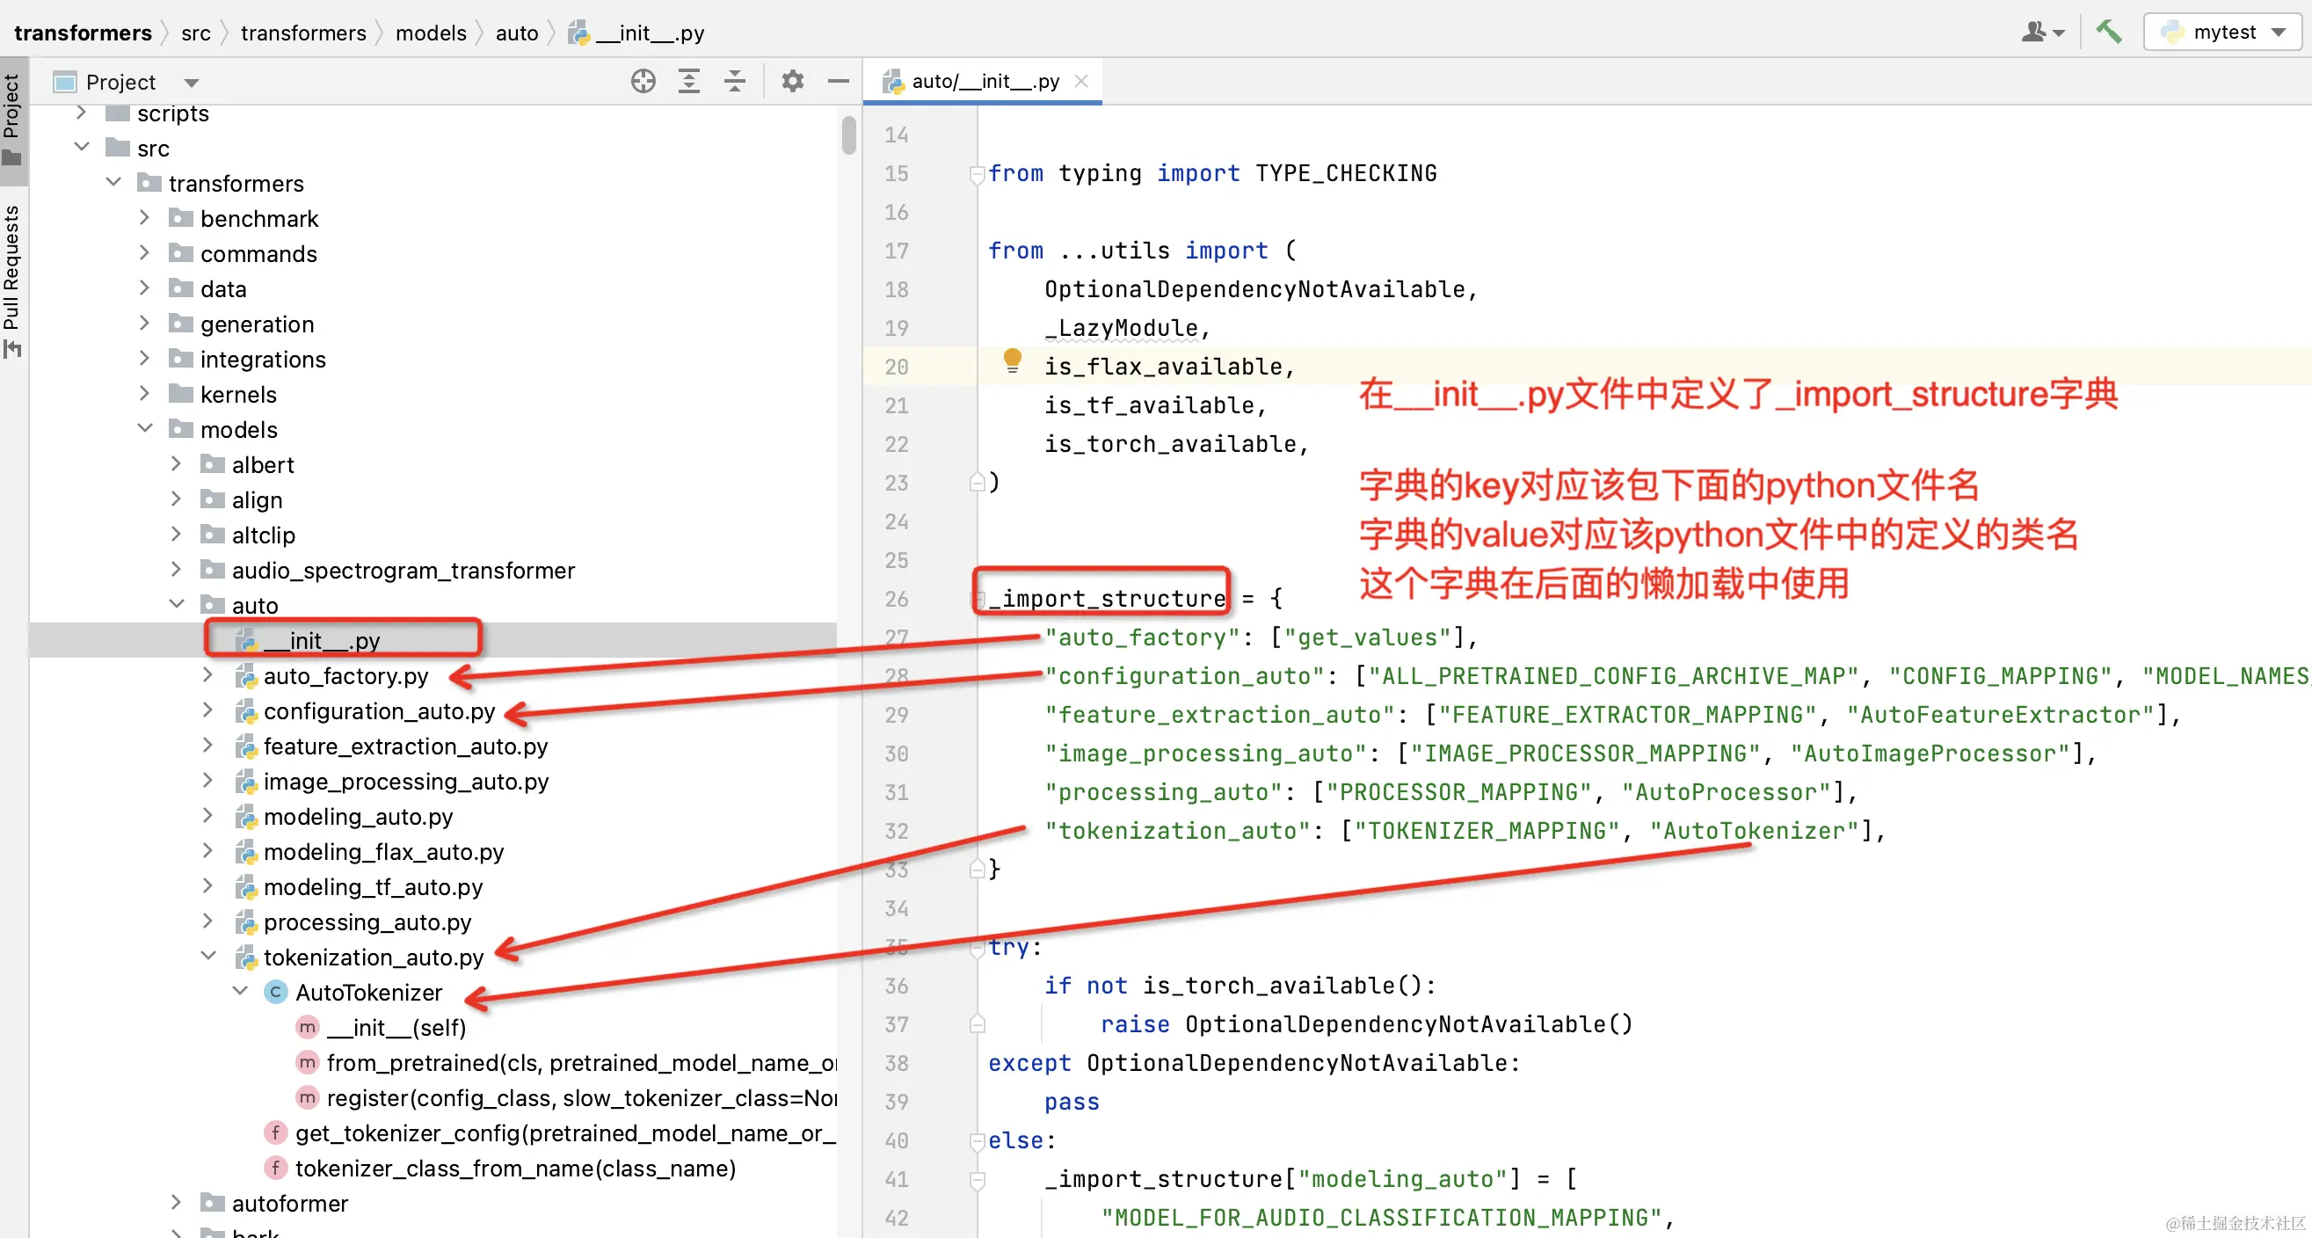Collapse the auto folder in tree
Viewport: 2312px width, 1238px height.
pyautogui.click(x=177, y=605)
